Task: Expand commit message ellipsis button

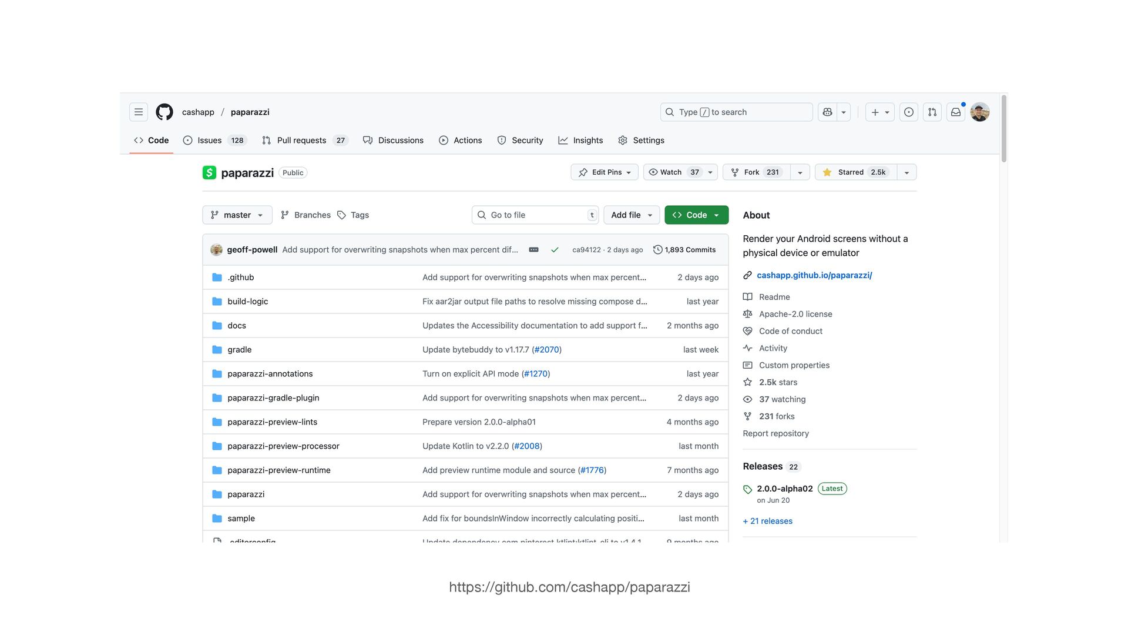Action: tap(533, 250)
